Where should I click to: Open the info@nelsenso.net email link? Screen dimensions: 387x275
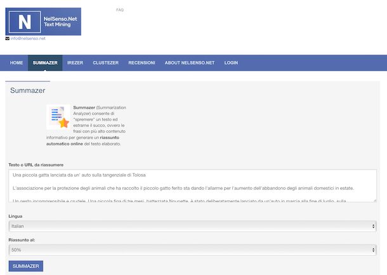point(28,39)
